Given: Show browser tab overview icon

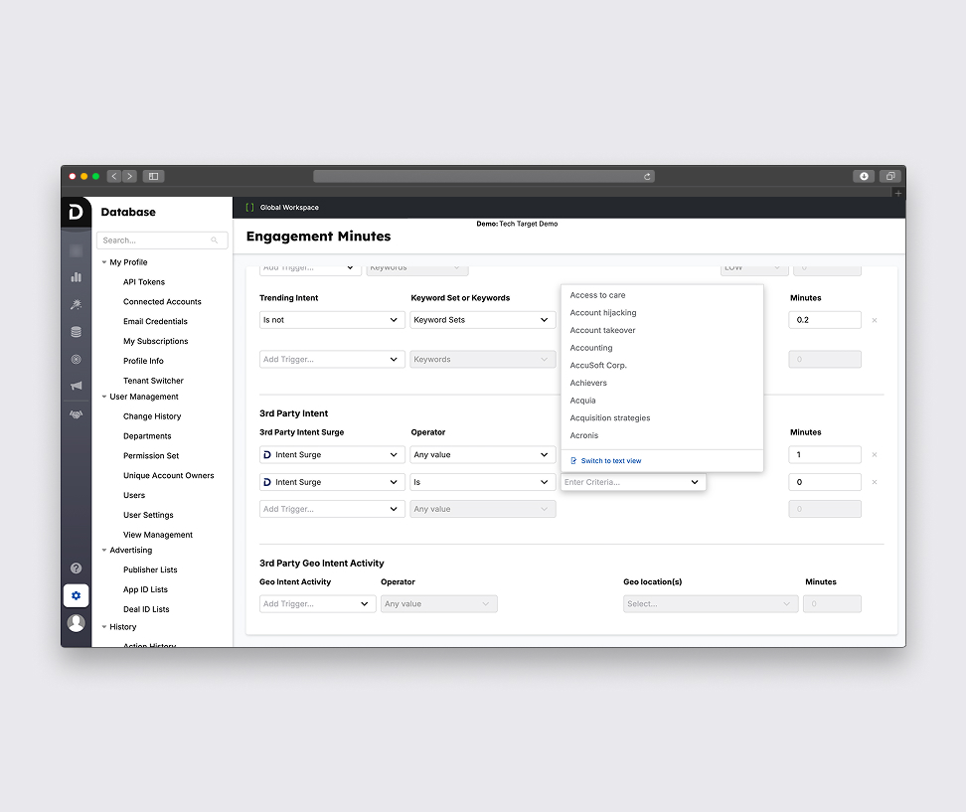Looking at the screenshot, I should click(x=890, y=176).
